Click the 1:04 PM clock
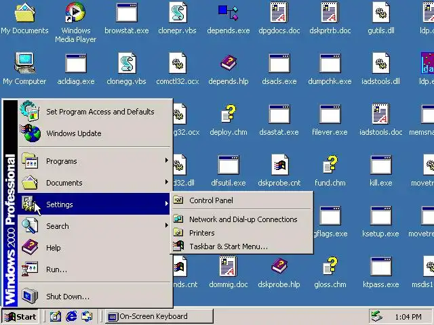This screenshot has height=325, width=434. point(408,317)
